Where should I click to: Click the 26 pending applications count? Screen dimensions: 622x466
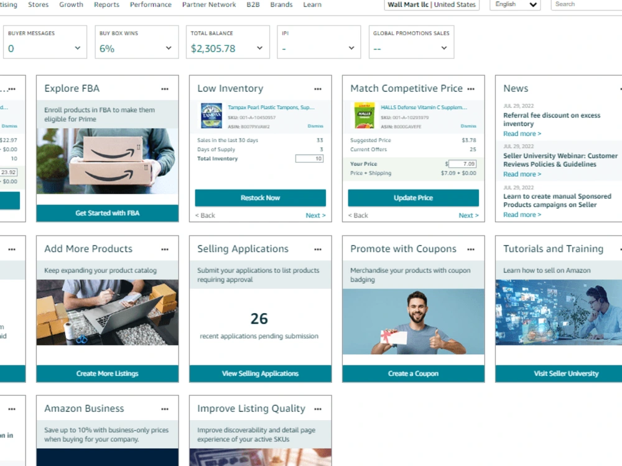coord(259,319)
